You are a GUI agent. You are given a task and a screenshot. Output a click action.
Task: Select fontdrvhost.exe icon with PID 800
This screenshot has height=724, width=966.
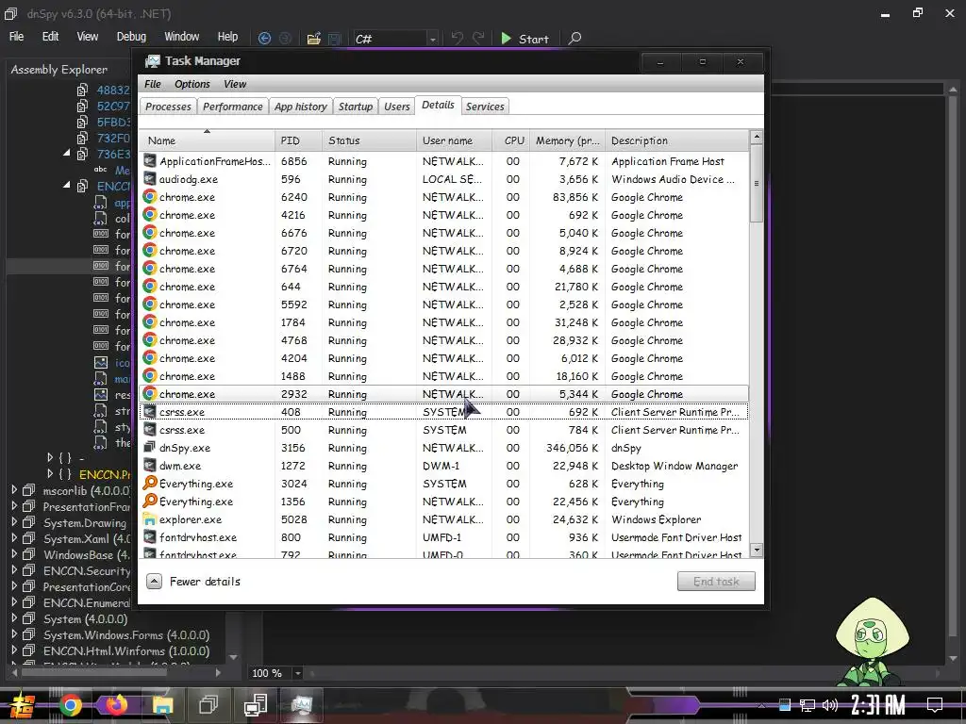150,536
